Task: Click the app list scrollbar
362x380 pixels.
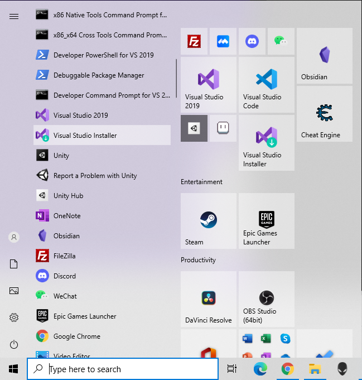Action: pos(177,78)
